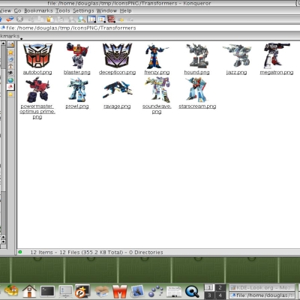Launch the terminal Konsole panel icon
300x300 pixels.
tap(47, 291)
